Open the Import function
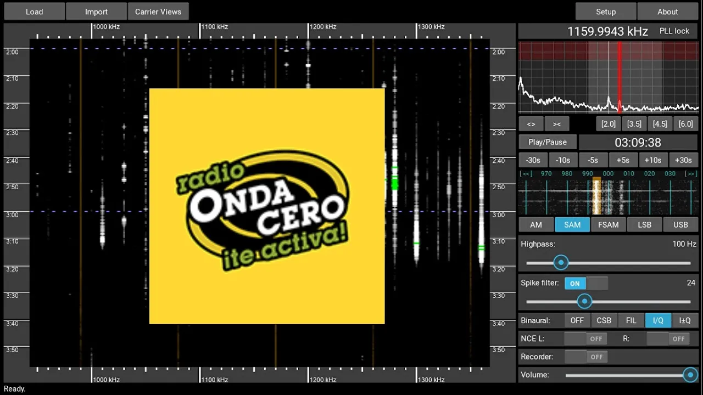The image size is (703, 395). 96,12
